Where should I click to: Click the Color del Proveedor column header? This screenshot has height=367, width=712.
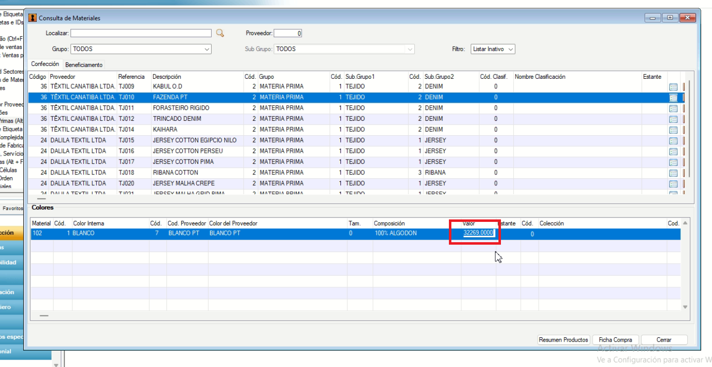coord(233,223)
